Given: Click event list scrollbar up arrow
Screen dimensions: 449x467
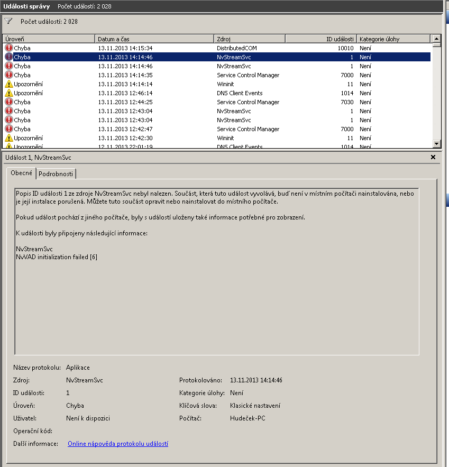Looking at the screenshot, I should coord(436,39).
